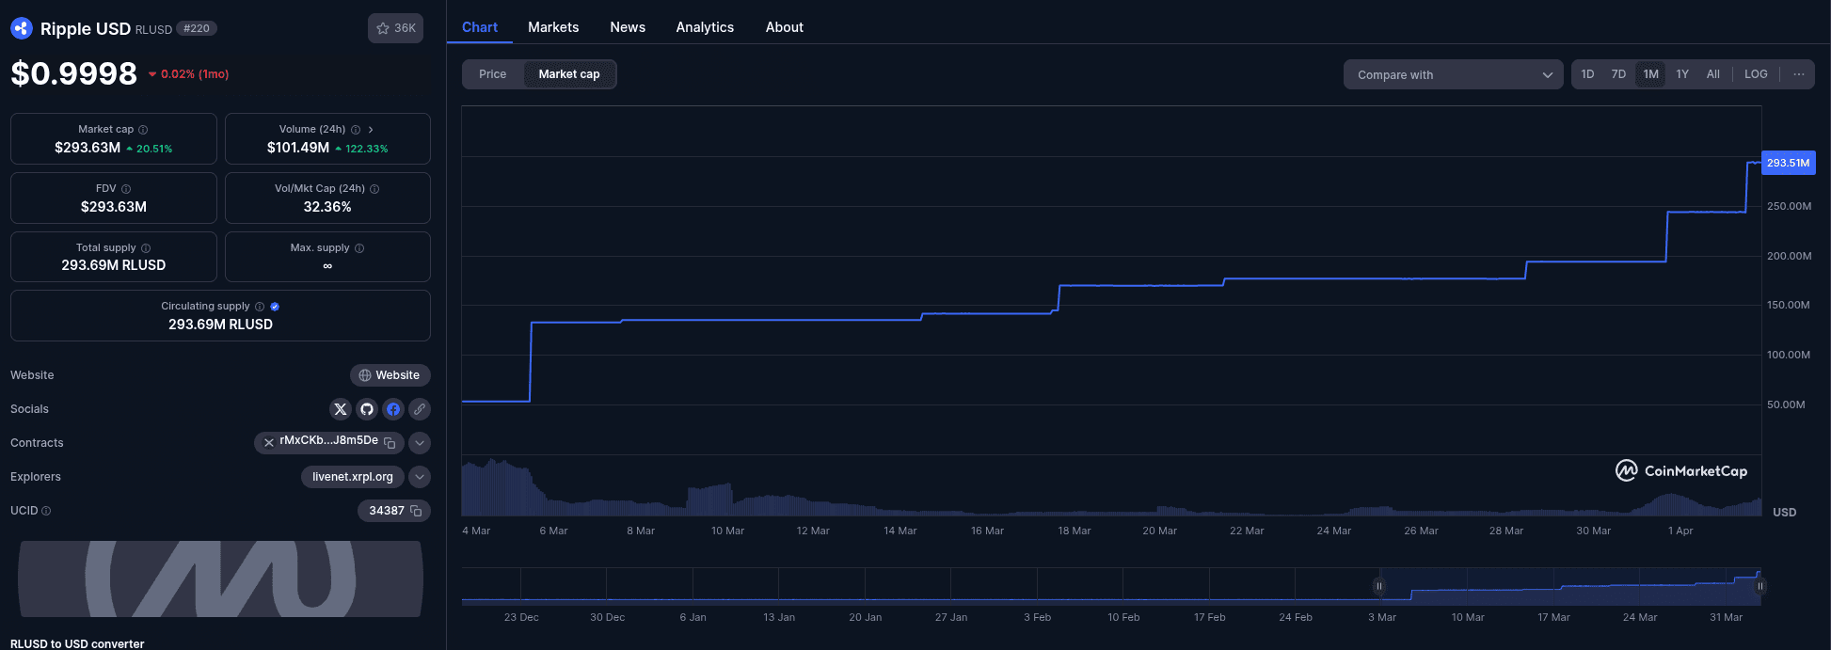Viewport: 1831px width, 650px height.
Task: Show Max. supply info icon
Action: coord(359,248)
